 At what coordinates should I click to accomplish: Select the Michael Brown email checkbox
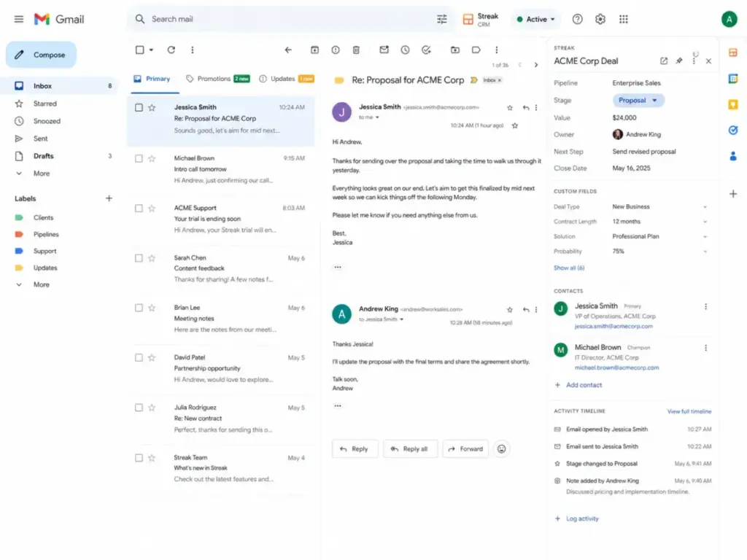139,158
